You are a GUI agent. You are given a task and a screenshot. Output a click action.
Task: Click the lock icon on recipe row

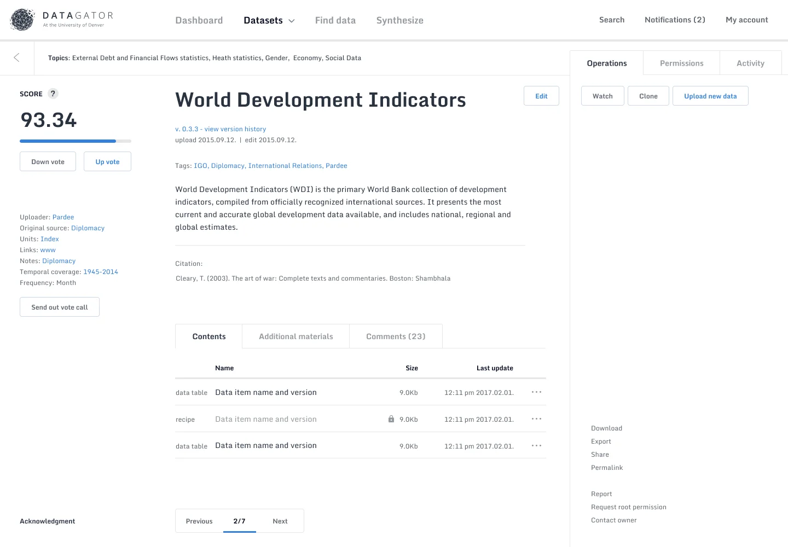click(x=391, y=419)
